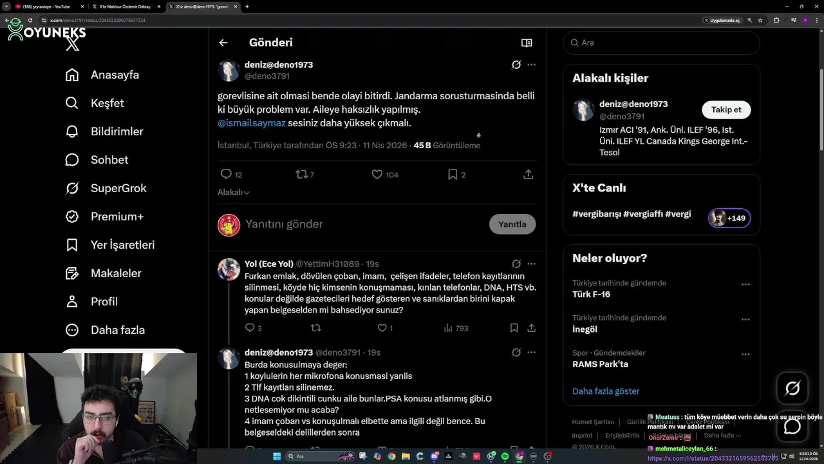824x464 pixels.
Task: Open Sohbet chat page
Action: [x=97, y=160]
